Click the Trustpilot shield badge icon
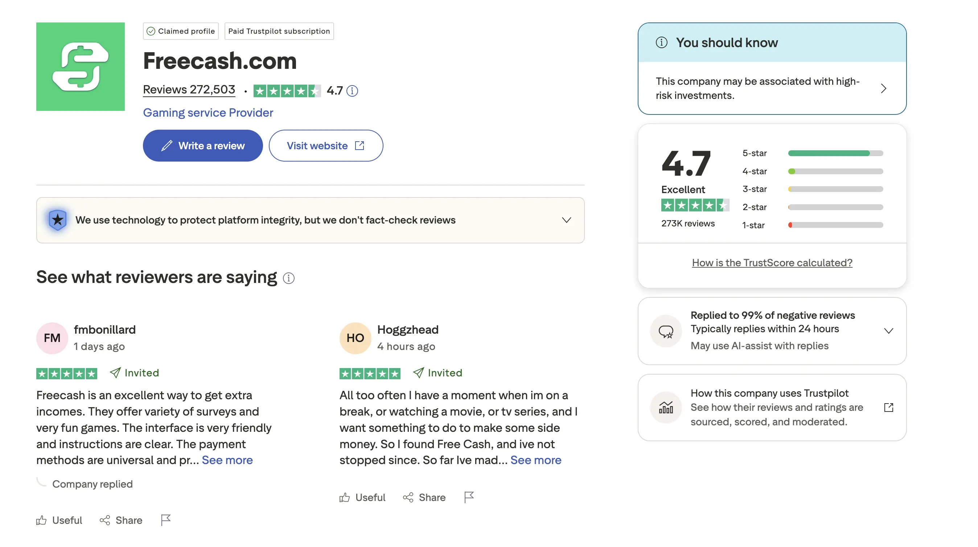Viewport: 978px width, 547px height. pyautogui.click(x=57, y=220)
